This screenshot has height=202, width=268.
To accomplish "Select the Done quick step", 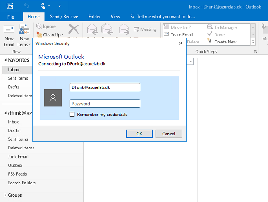I will pyautogui.click(x=216, y=35).
